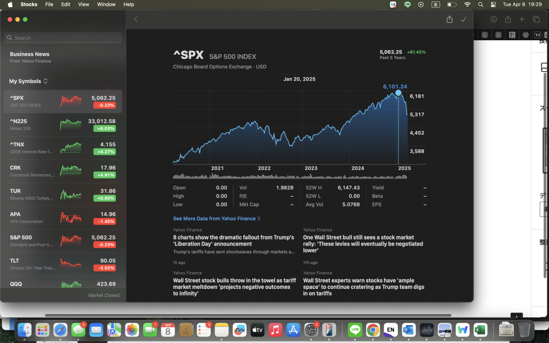Open the Stocks app icon in the Dock
This screenshot has width=549, height=343.
(x=427, y=330)
